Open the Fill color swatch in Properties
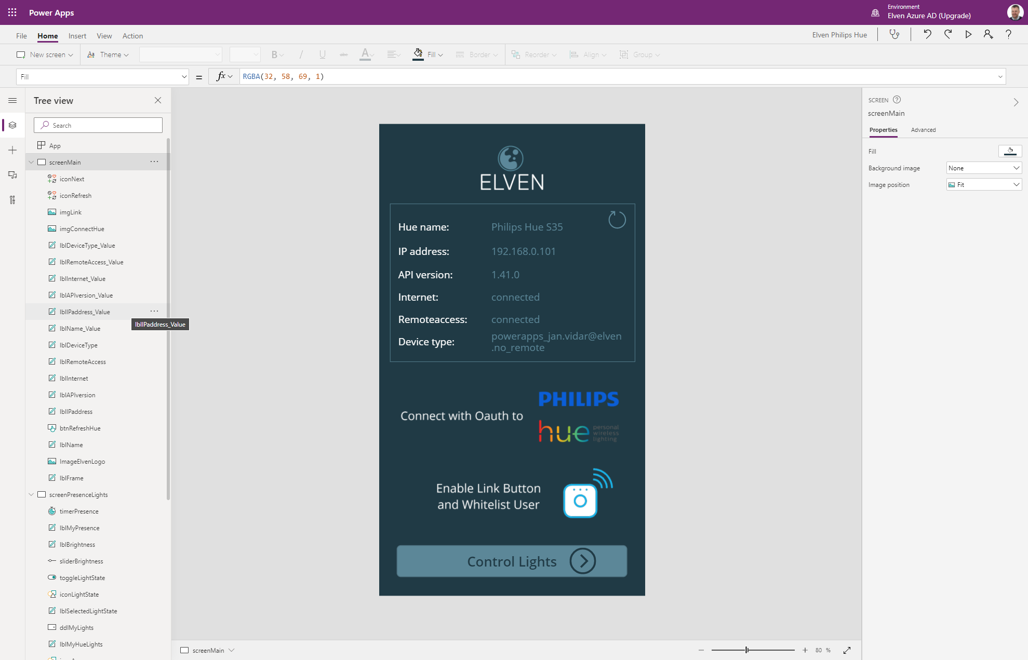1028x660 pixels. pyautogui.click(x=1010, y=151)
